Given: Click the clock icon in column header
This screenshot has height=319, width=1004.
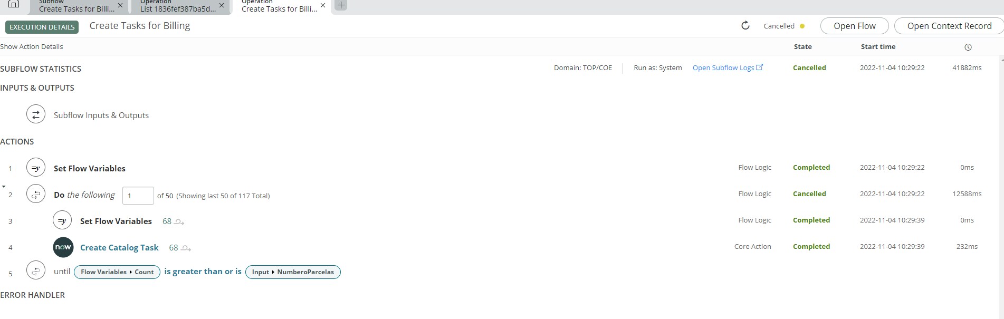Looking at the screenshot, I should (968, 47).
